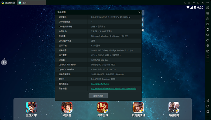This screenshot has width=211, height=120.
Task: Open the title bar hamburger menu
Action: [189, 3]
